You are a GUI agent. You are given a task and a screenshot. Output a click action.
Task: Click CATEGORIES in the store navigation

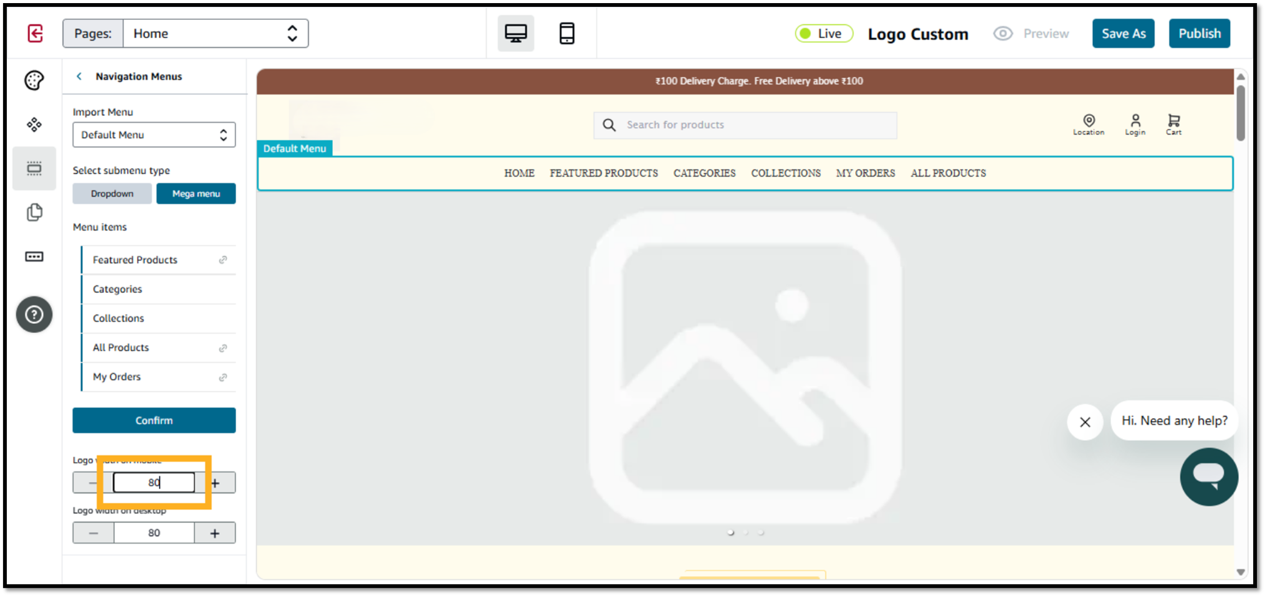pyautogui.click(x=704, y=173)
